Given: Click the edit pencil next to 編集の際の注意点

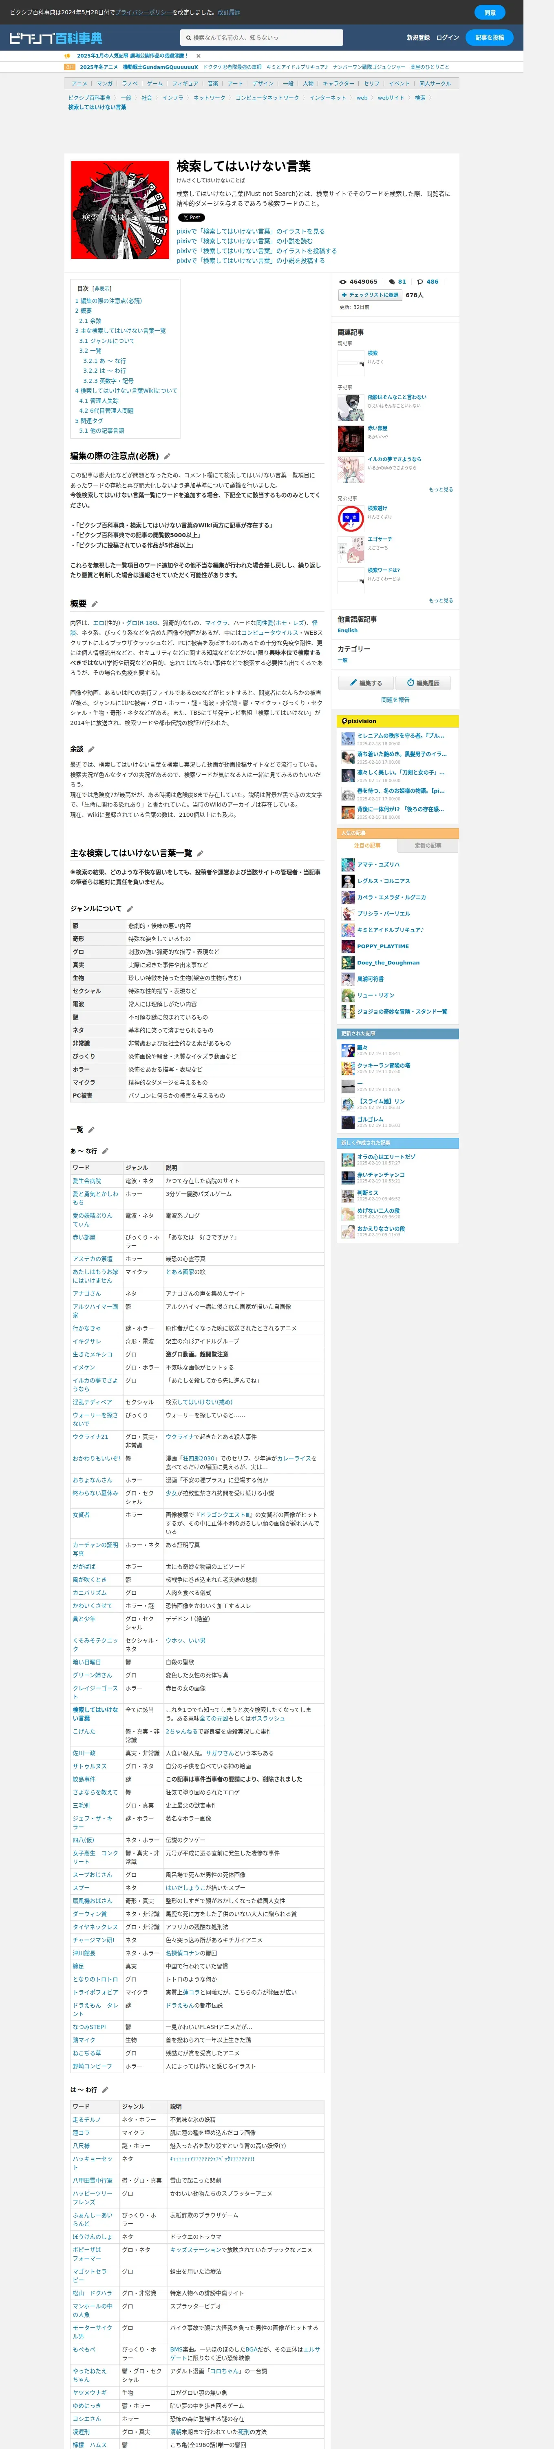Looking at the screenshot, I should click(167, 456).
